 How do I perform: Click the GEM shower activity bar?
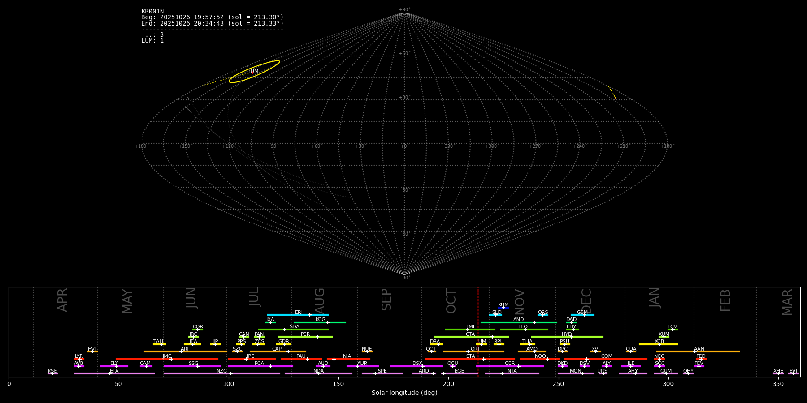click(x=582, y=315)
